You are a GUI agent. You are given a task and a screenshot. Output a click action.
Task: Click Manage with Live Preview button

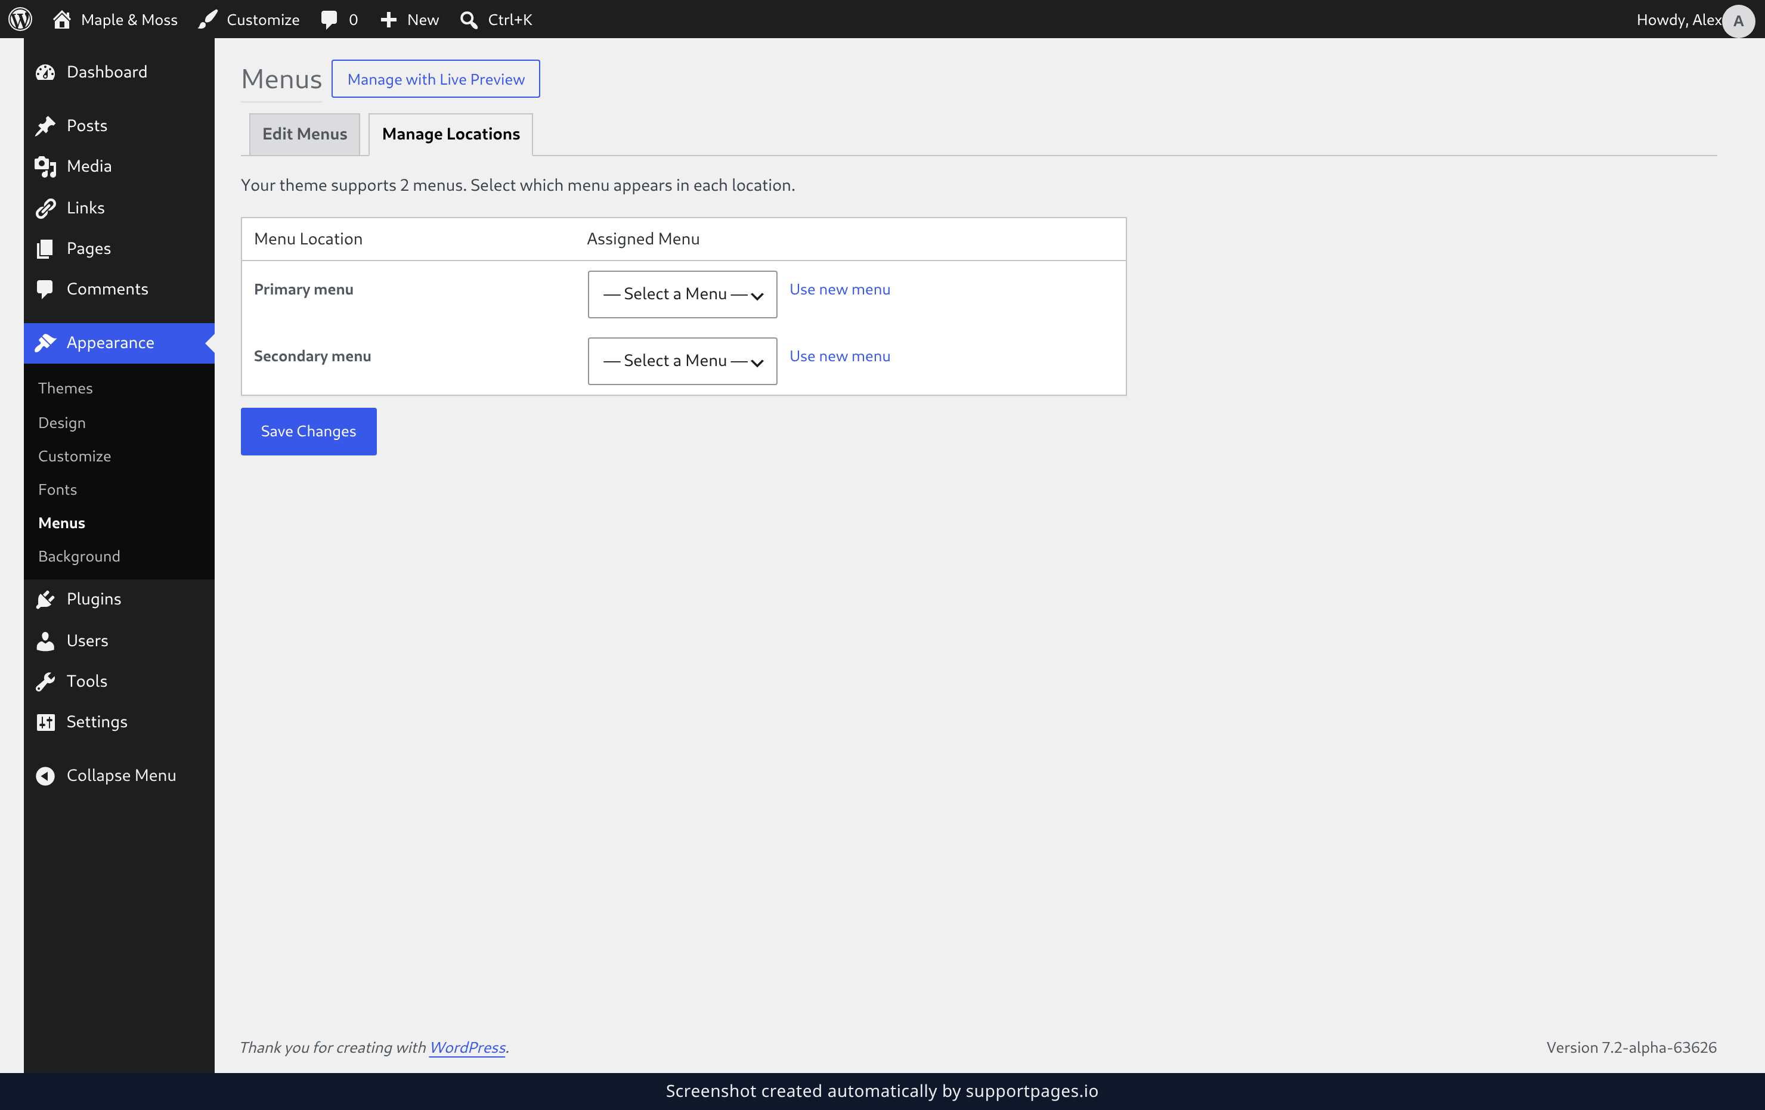(x=435, y=79)
